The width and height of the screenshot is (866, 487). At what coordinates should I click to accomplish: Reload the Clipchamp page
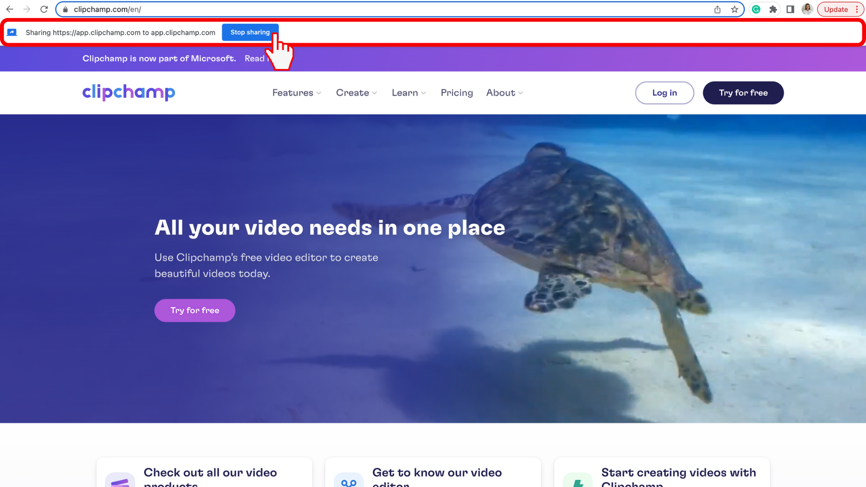click(x=44, y=9)
